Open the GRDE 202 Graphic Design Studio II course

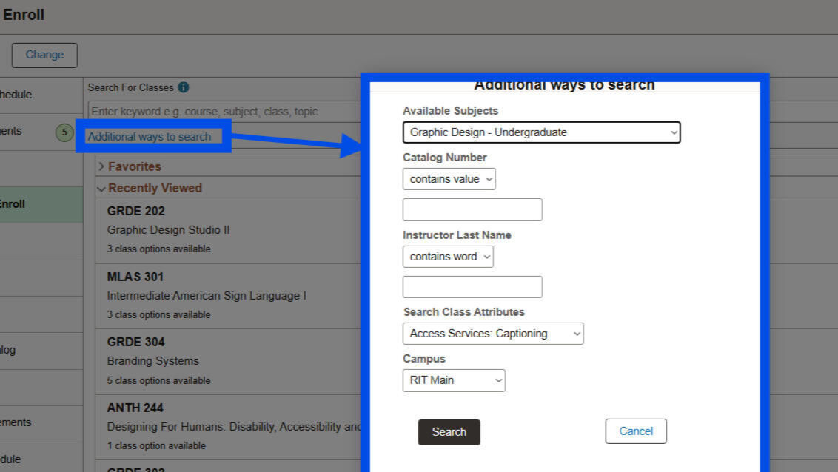229,230
